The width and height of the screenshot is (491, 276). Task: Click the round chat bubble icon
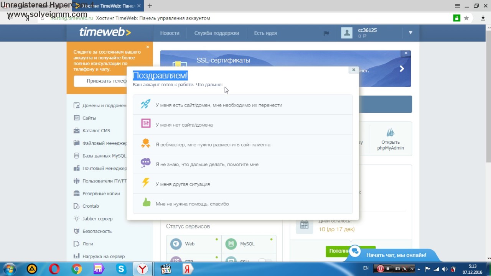[355, 252]
